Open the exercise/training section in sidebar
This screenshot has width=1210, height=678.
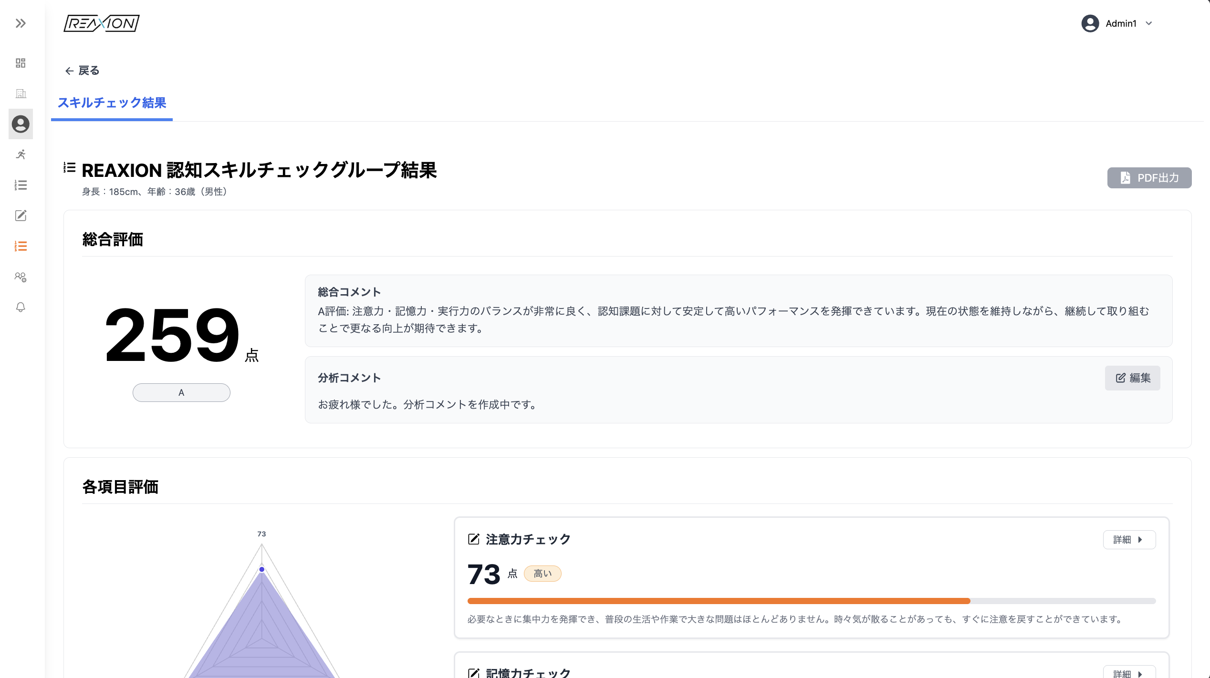(x=20, y=154)
